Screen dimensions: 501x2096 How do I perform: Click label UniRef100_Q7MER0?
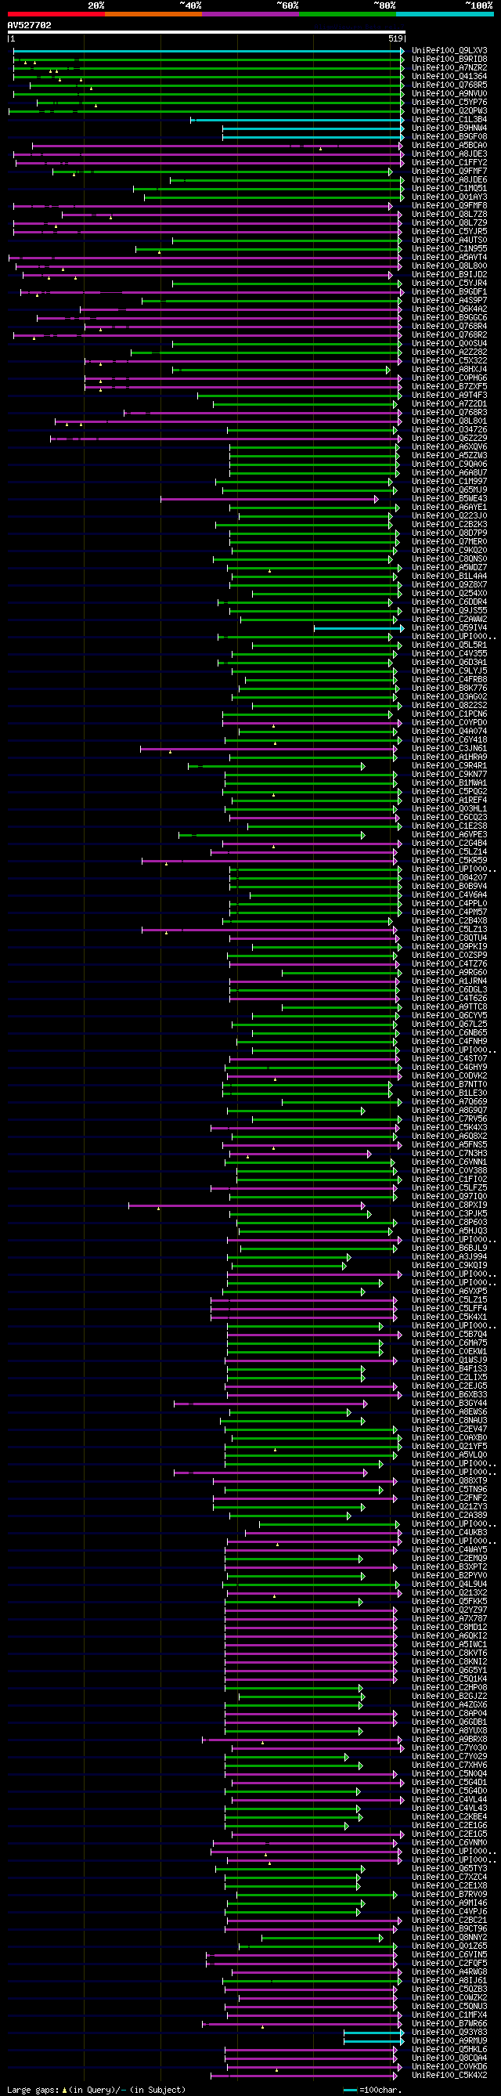[450, 542]
